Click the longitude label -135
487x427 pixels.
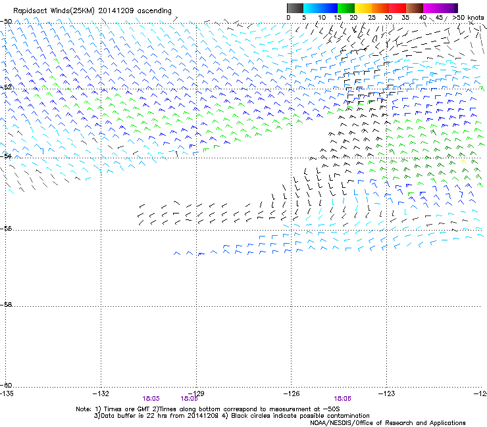coord(7,393)
